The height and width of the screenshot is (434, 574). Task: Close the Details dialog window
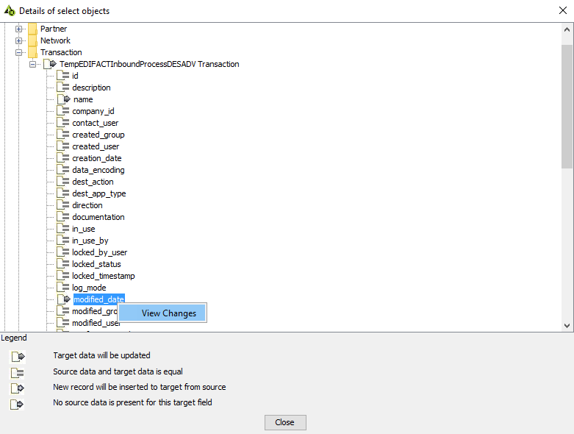click(x=562, y=11)
